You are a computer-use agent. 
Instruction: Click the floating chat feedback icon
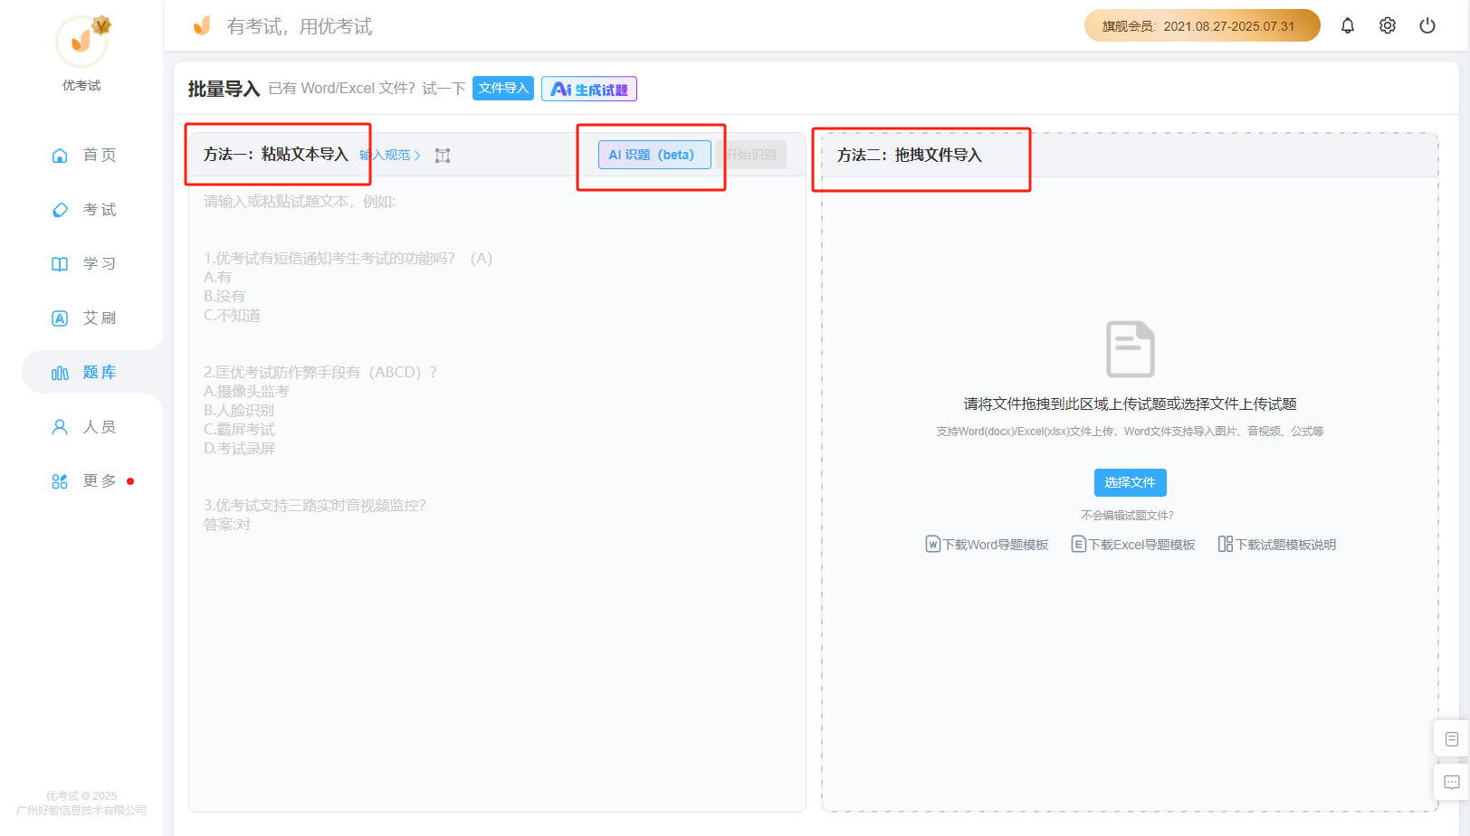[x=1452, y=783]
